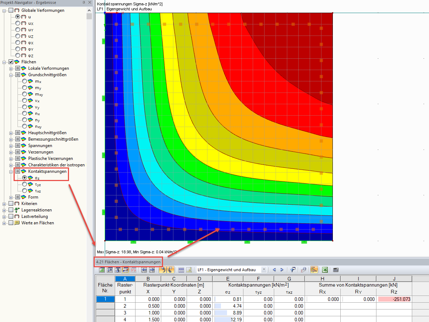Select column header H in results table
This screenshot has height=322, width=429.
pyautogui.click(x=322, y=279)
